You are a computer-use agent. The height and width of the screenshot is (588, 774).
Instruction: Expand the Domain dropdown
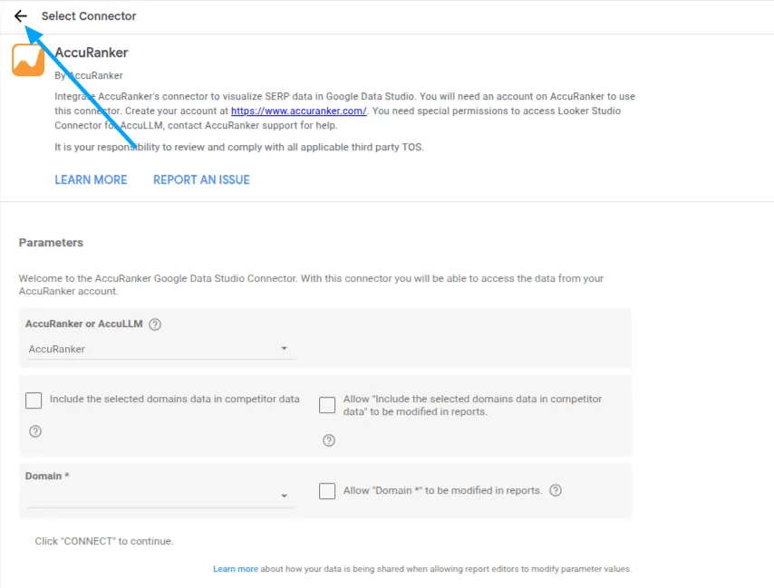point(160,496)
